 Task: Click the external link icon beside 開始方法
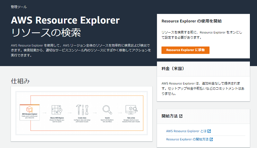181,116
